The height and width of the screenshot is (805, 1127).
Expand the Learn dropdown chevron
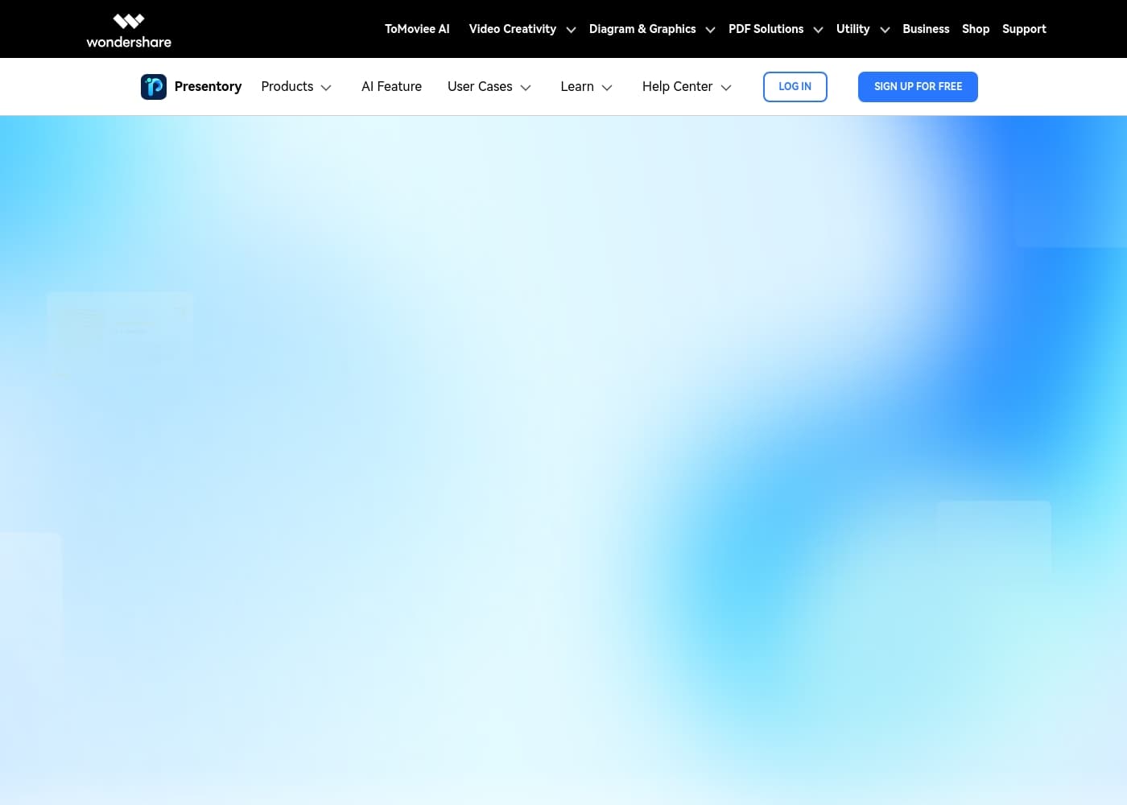(x=607, y=88)
